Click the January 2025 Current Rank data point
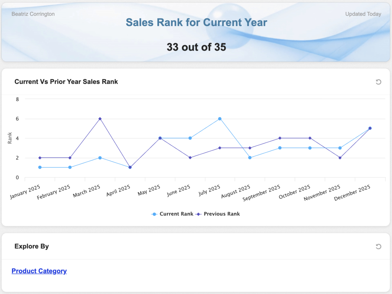The height and width of the screenshot is (294, 392). (x=40, y=167)
